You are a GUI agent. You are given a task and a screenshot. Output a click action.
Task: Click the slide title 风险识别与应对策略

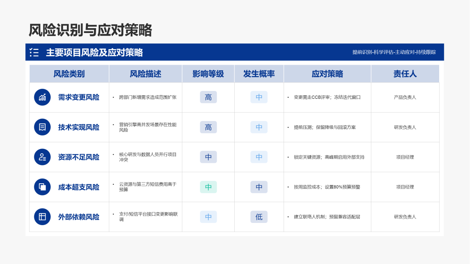(90, 30)
